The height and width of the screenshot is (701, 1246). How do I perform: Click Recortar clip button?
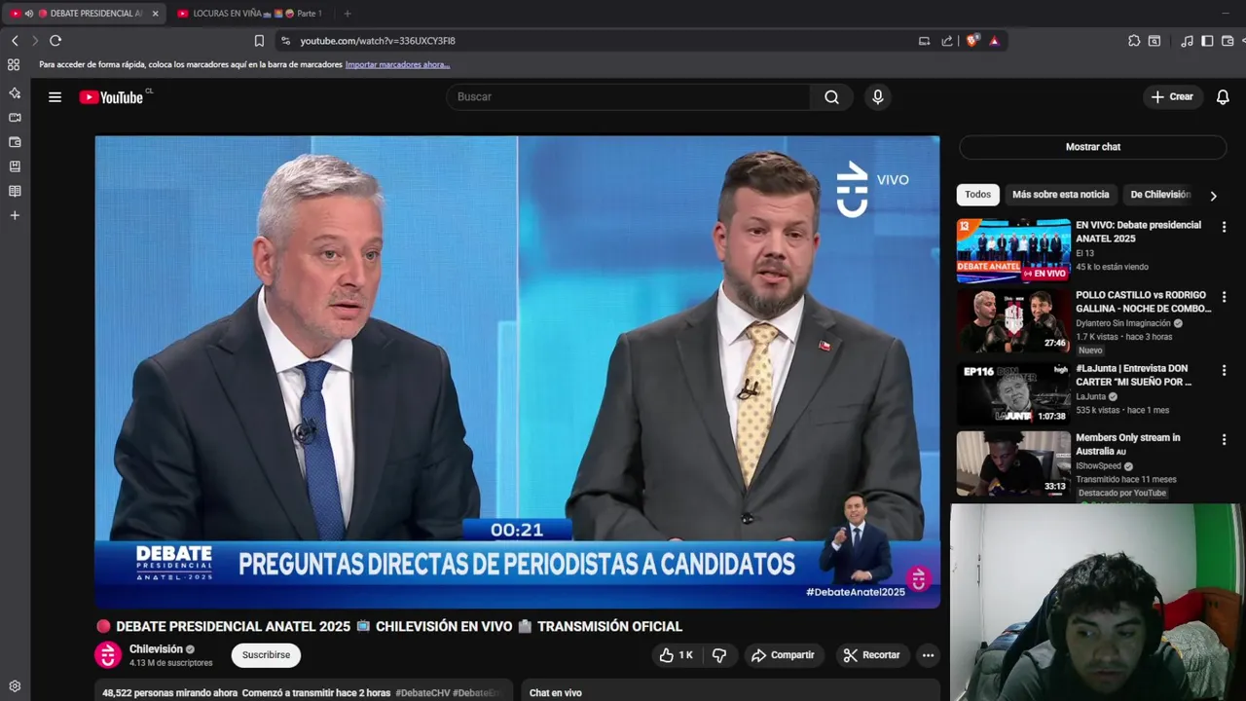pyautogui.click(x=871, y=655)
